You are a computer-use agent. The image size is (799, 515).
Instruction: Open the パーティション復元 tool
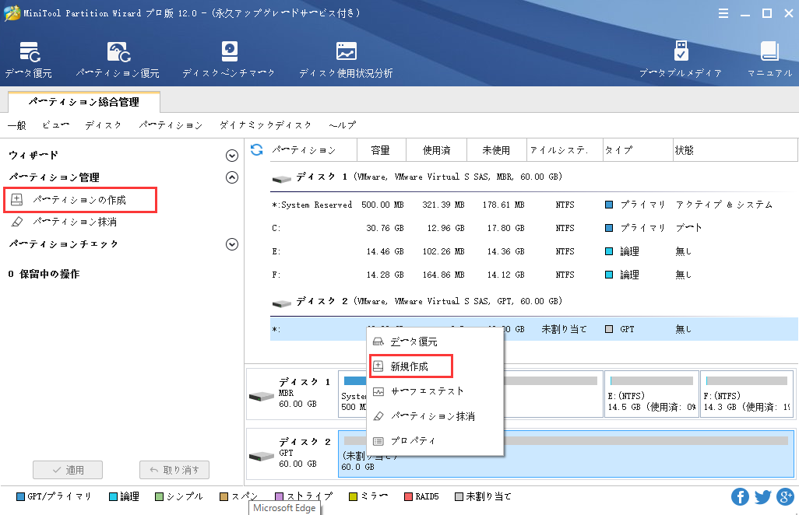coord(118,60)
